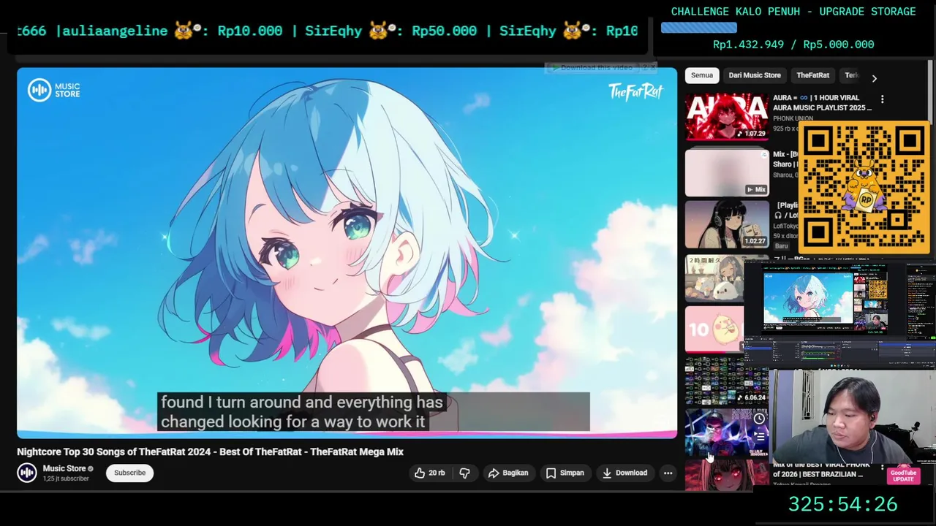Click the OBS preview window thumbnail overlay
This screenshot has width=936, height=526.
pyautogui.click(x=839, y=313)
